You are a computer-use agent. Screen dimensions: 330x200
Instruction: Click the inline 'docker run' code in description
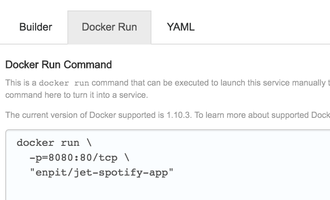coord(64,83)
